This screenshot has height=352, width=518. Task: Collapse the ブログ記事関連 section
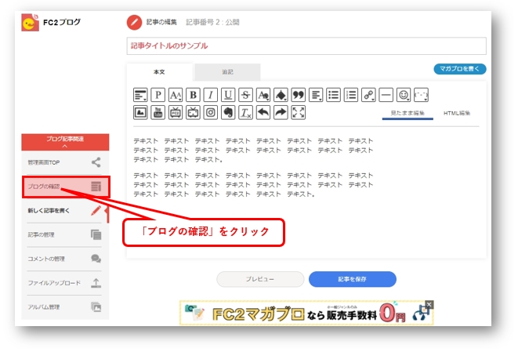[65, 142]
